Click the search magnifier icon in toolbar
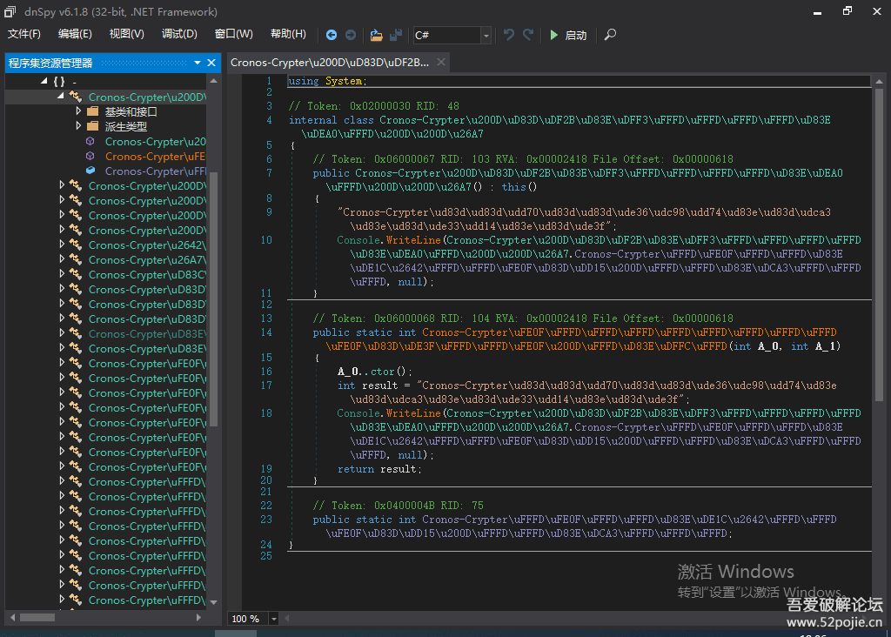Image resolution: width=891 pixels, height=637 pixels. [x=610, y=35]
